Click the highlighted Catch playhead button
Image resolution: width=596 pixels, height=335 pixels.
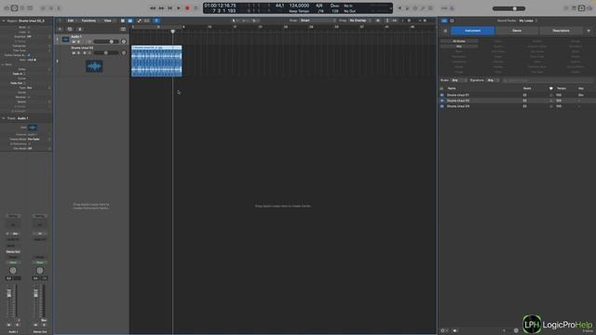point(156,20)
